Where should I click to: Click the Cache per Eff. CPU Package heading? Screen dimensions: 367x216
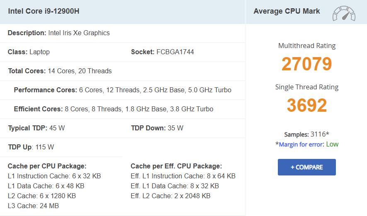[176, 166]
